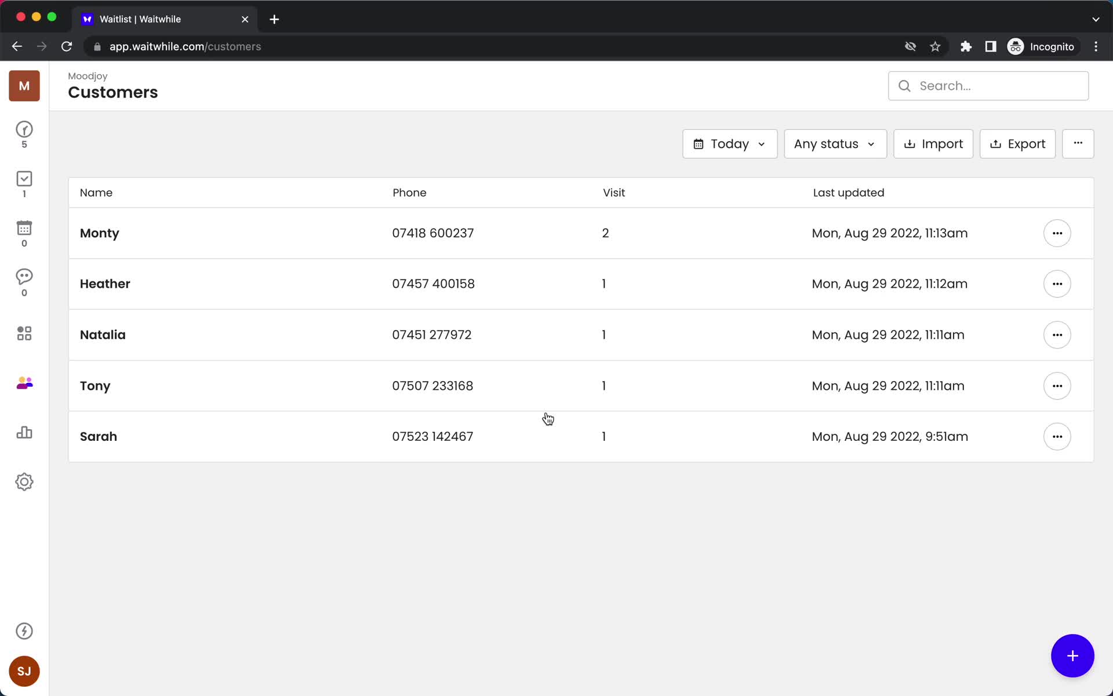Click the Export button
Screen dimensions: 1113x696
coord(1017,144)
